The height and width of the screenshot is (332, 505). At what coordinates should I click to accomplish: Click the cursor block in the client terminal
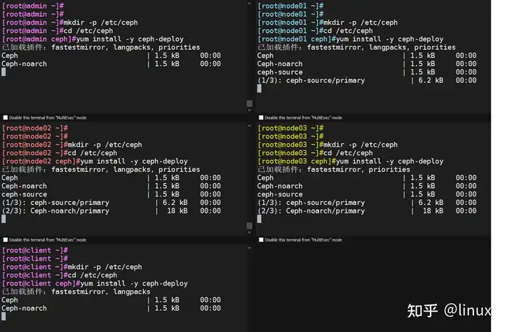coord(4,317)
